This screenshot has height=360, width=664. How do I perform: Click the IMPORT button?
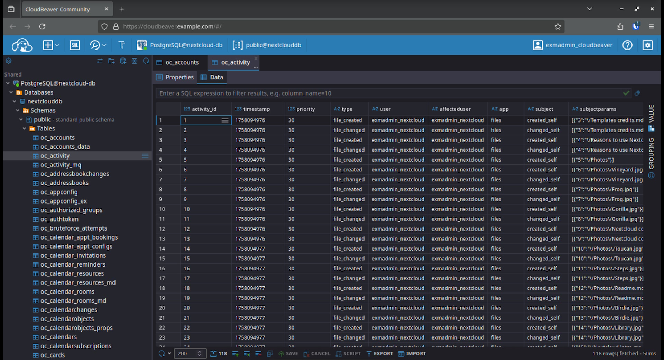[x=412, y=353]
